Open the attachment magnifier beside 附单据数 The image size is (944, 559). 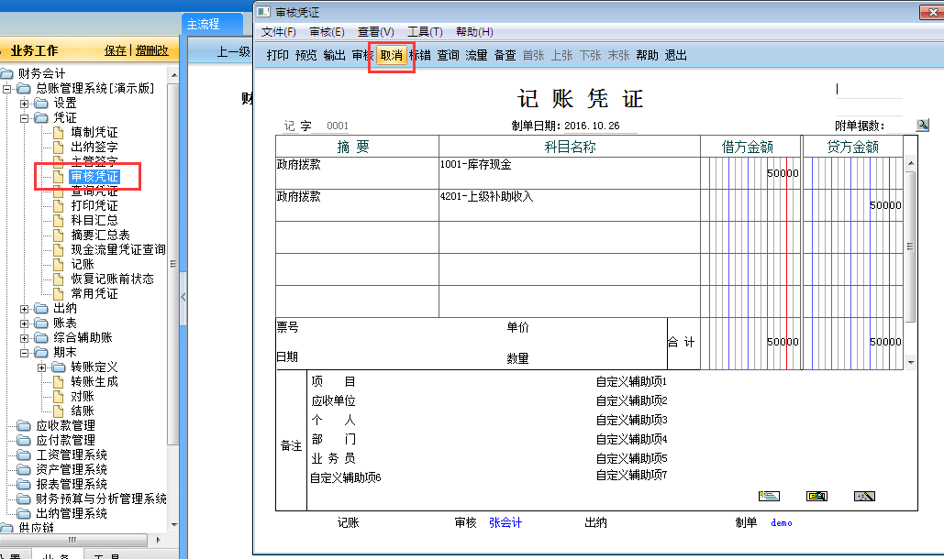point(923,124)
